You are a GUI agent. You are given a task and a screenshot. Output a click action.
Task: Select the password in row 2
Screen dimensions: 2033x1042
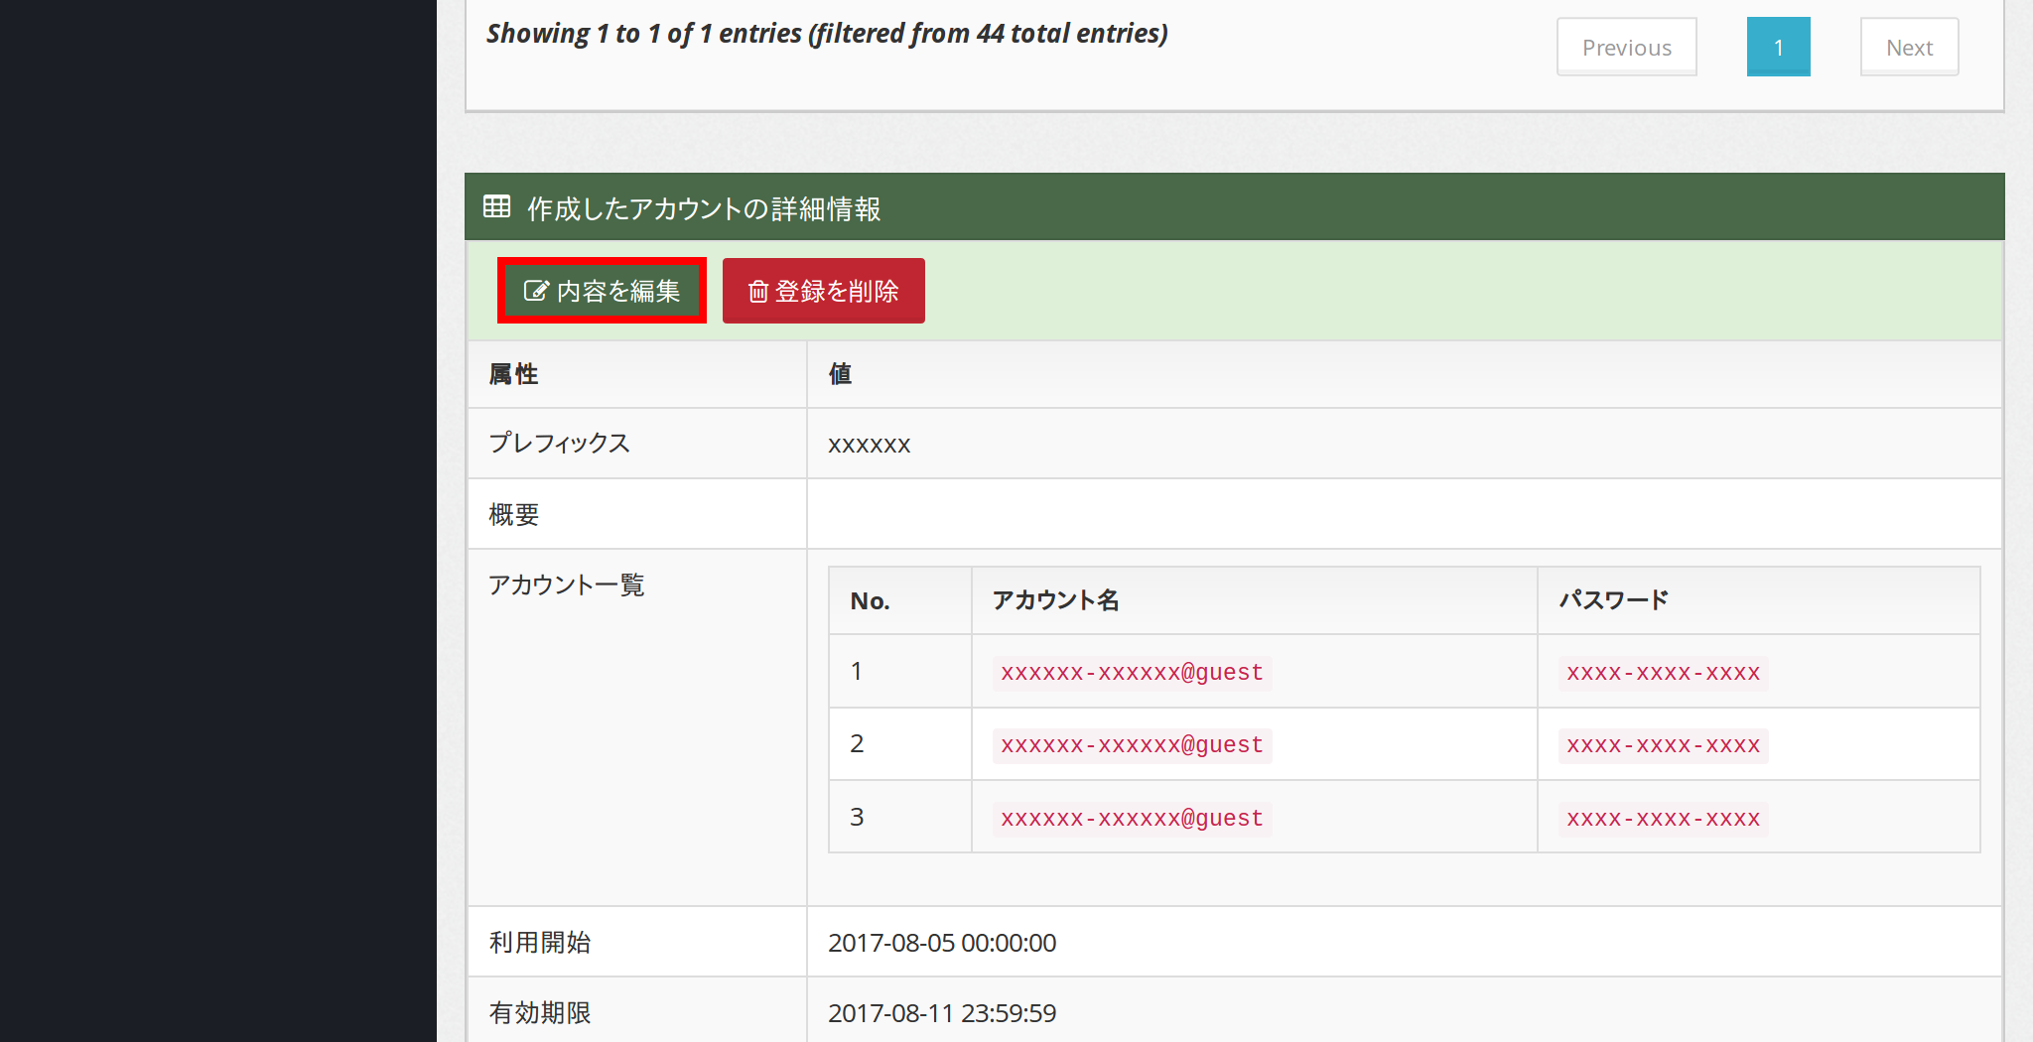pyautogui.click(x=1663, y=745)
